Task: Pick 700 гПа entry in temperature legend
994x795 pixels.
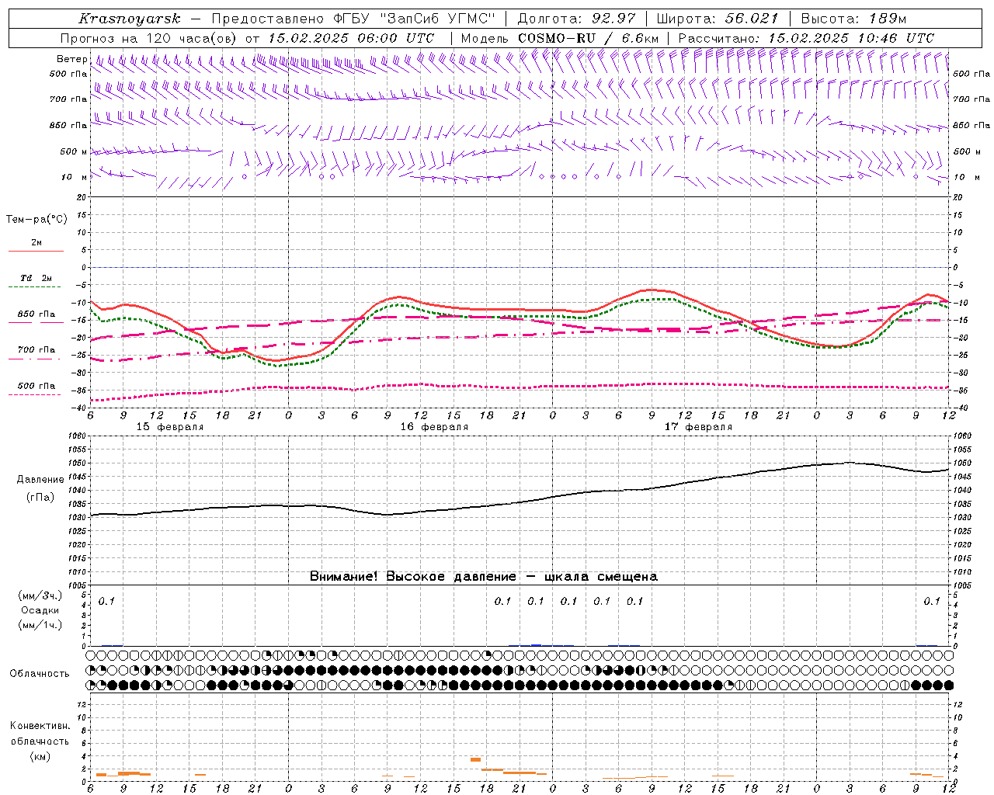Action: coord(36,350)
